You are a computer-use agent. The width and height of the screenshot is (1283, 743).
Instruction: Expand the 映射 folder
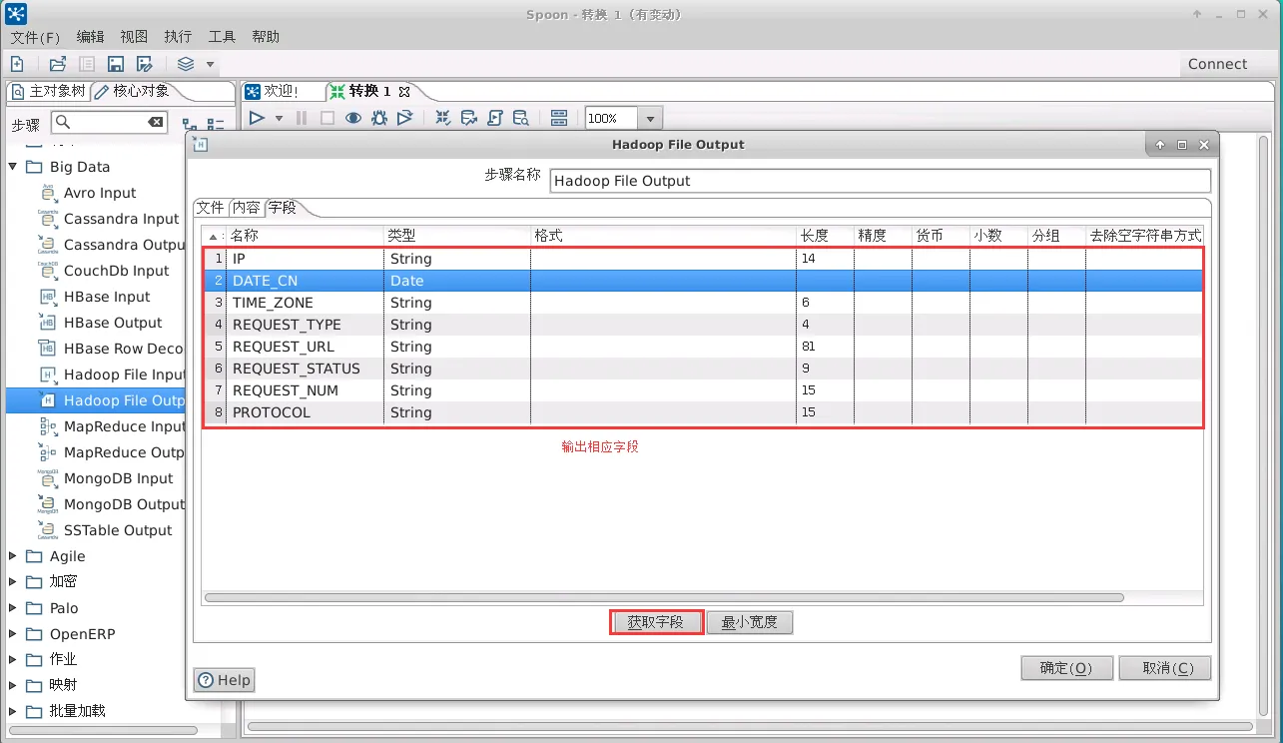point(13,685)
